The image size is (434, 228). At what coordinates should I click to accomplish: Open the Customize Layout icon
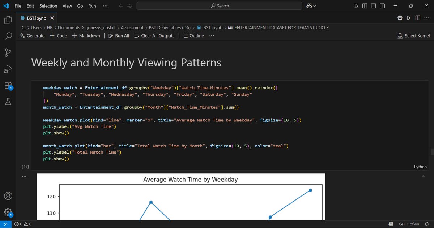[x=356, y=6]
